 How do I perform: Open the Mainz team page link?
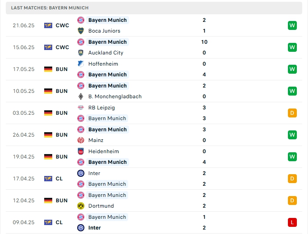coord(96,140)
